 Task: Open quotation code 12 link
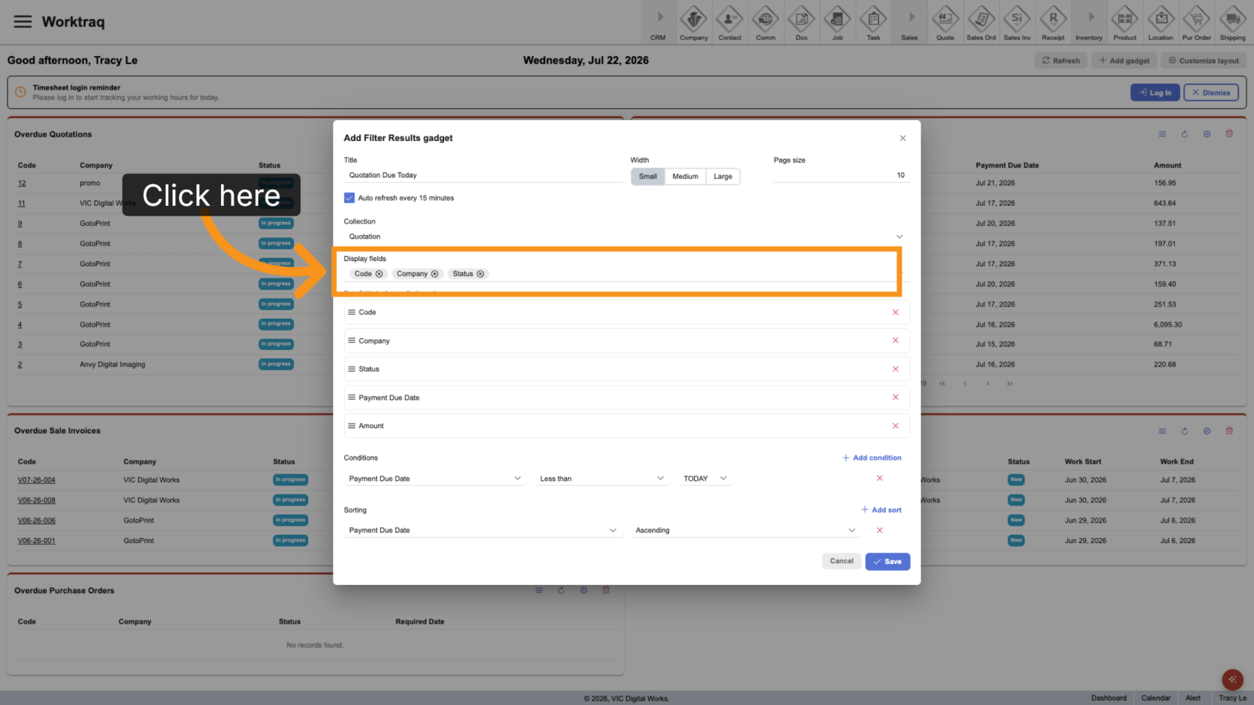(22, 184)
